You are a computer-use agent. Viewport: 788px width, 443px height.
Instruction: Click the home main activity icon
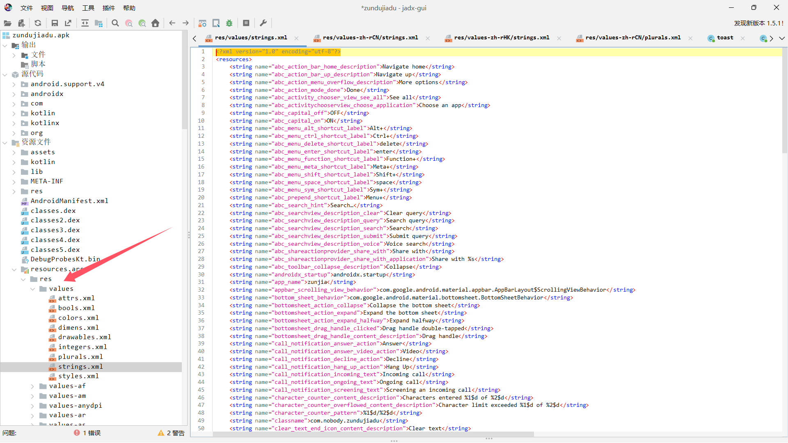coord(155,23)
